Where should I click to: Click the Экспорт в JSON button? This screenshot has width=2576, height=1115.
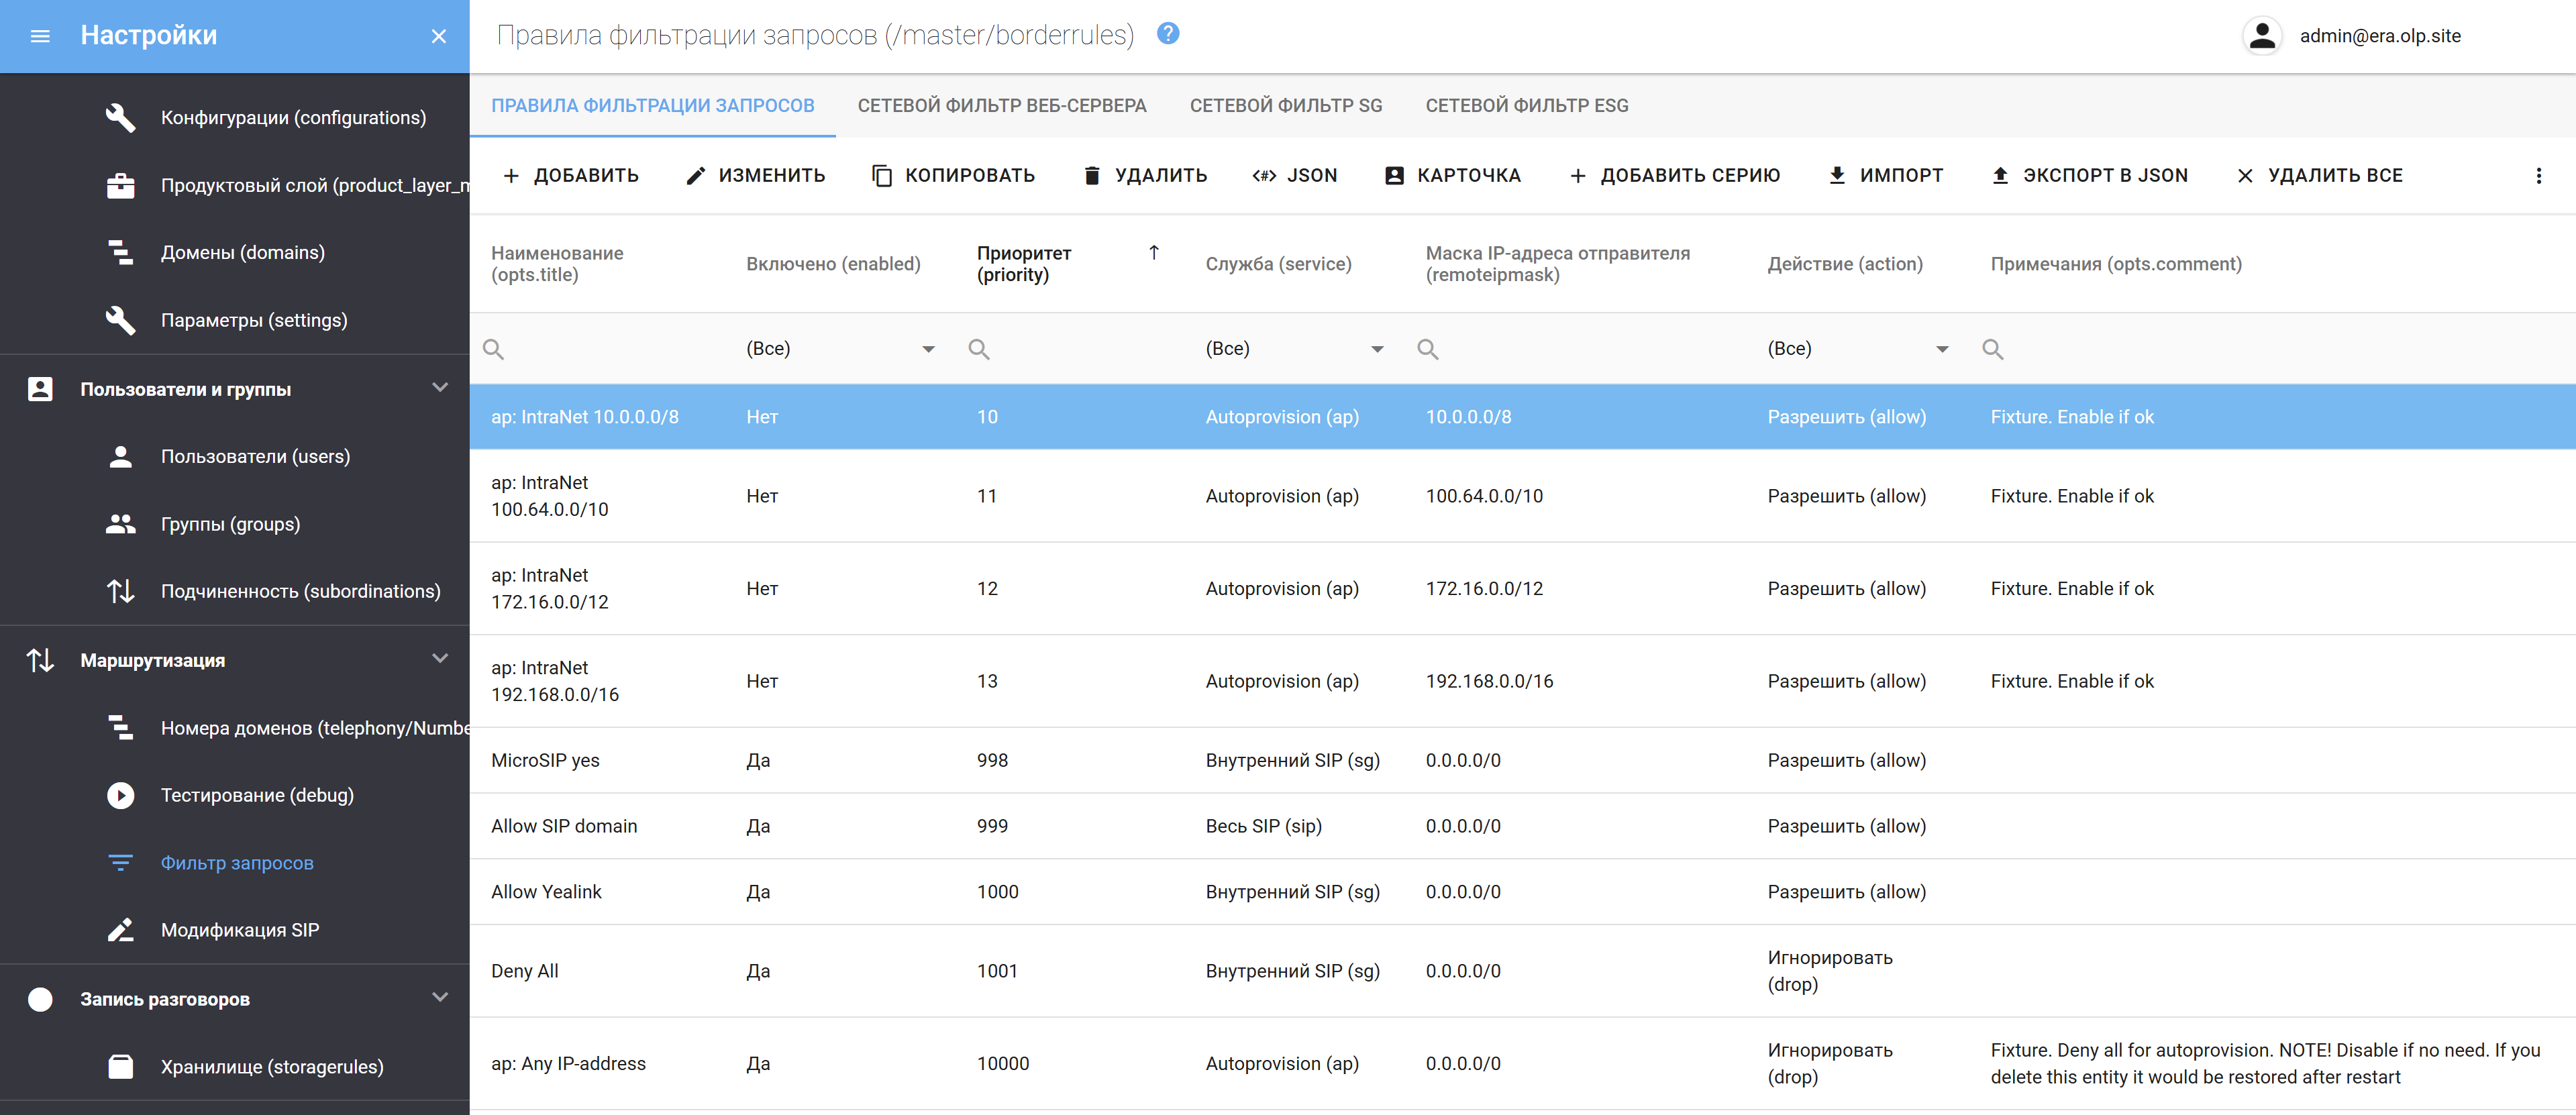[x=2089, y=176]
